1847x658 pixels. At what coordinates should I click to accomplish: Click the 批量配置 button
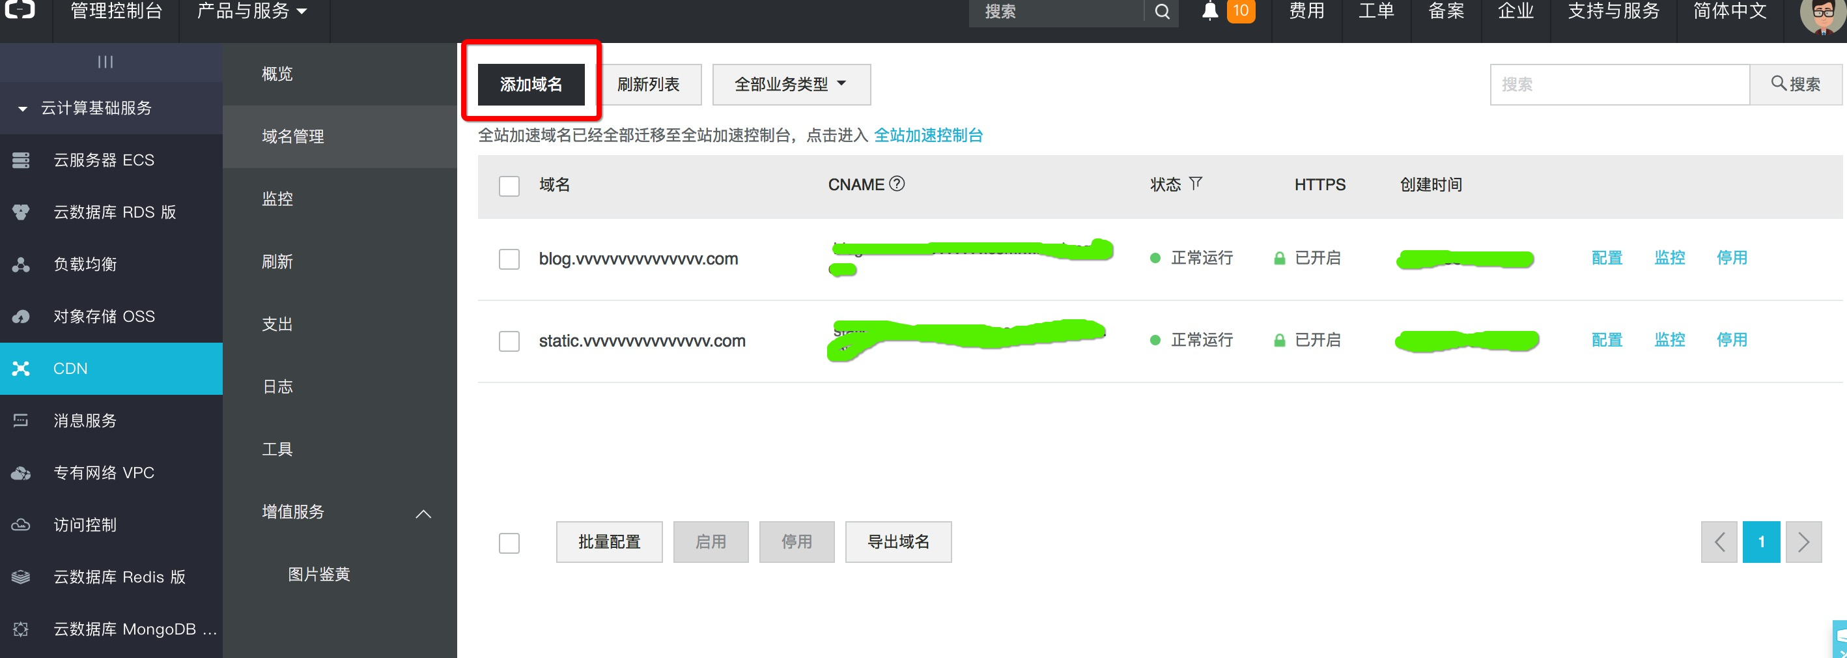pyautogui.click(x=610, y=542)
